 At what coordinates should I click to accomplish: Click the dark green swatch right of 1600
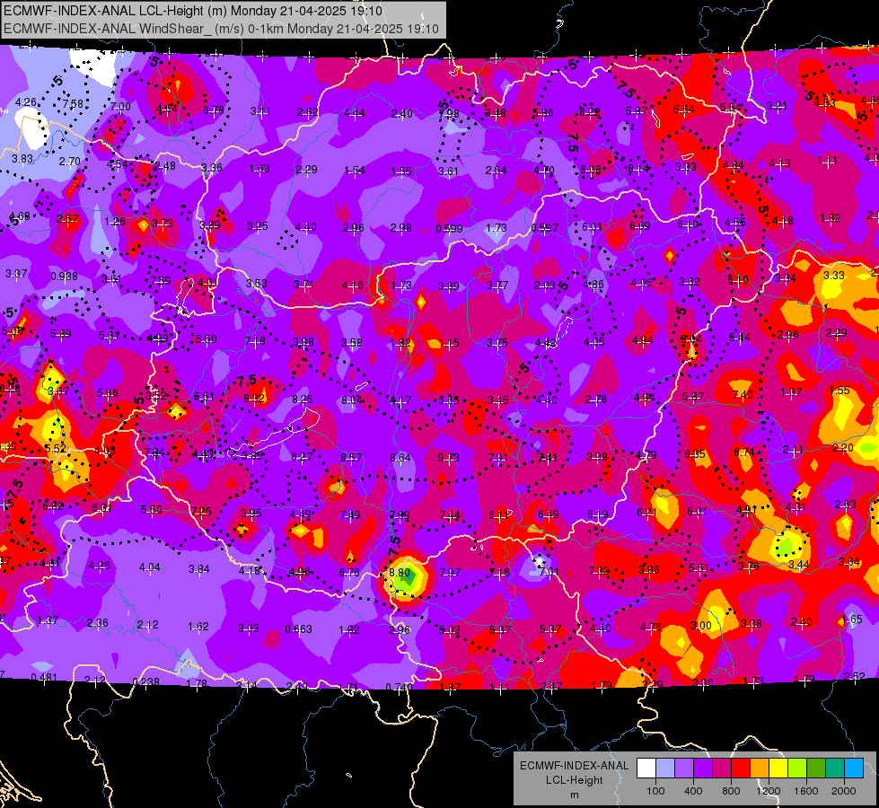click(816, 768)
